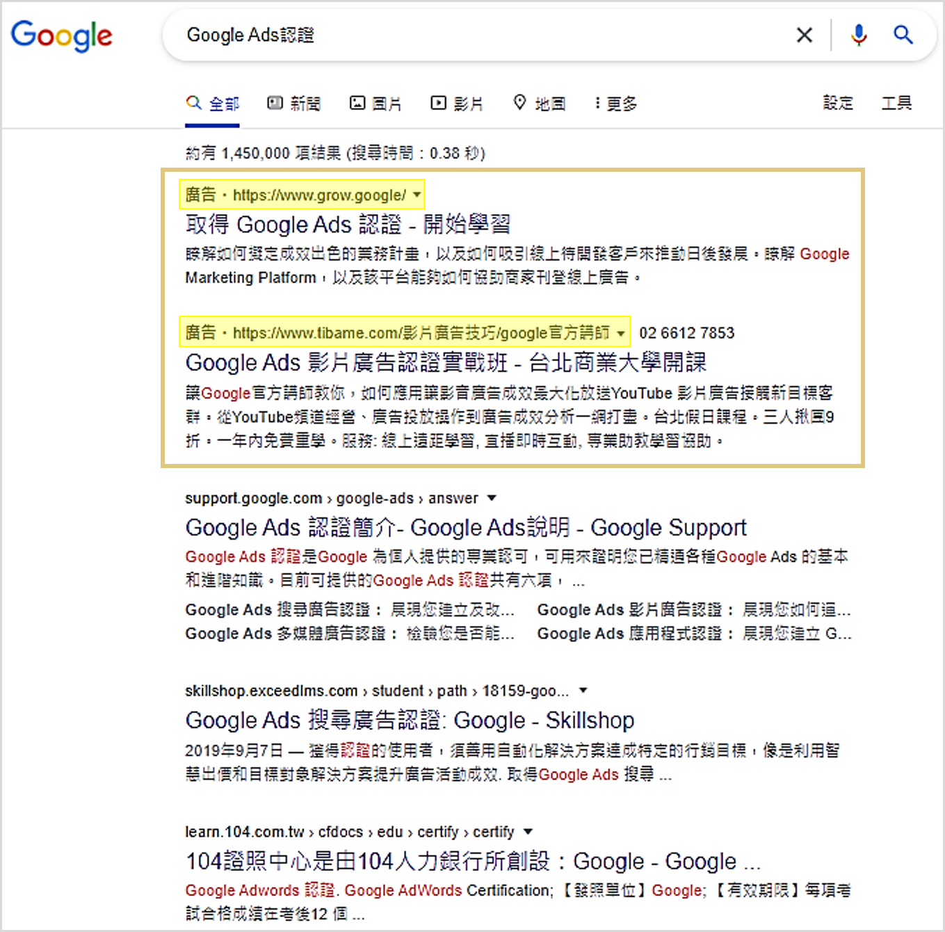The height and width of the screenshot is (932, 945).
Task: Expand arrow beside learn.104.com.tw breadcrumb
Action: pyautogui.click(x=528, y=832)
